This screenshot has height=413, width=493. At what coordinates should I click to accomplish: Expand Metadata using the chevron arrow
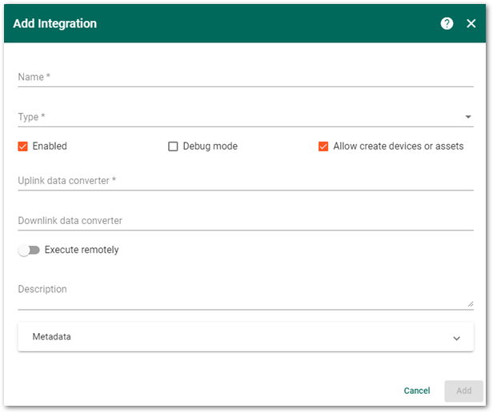coord(456,338)
